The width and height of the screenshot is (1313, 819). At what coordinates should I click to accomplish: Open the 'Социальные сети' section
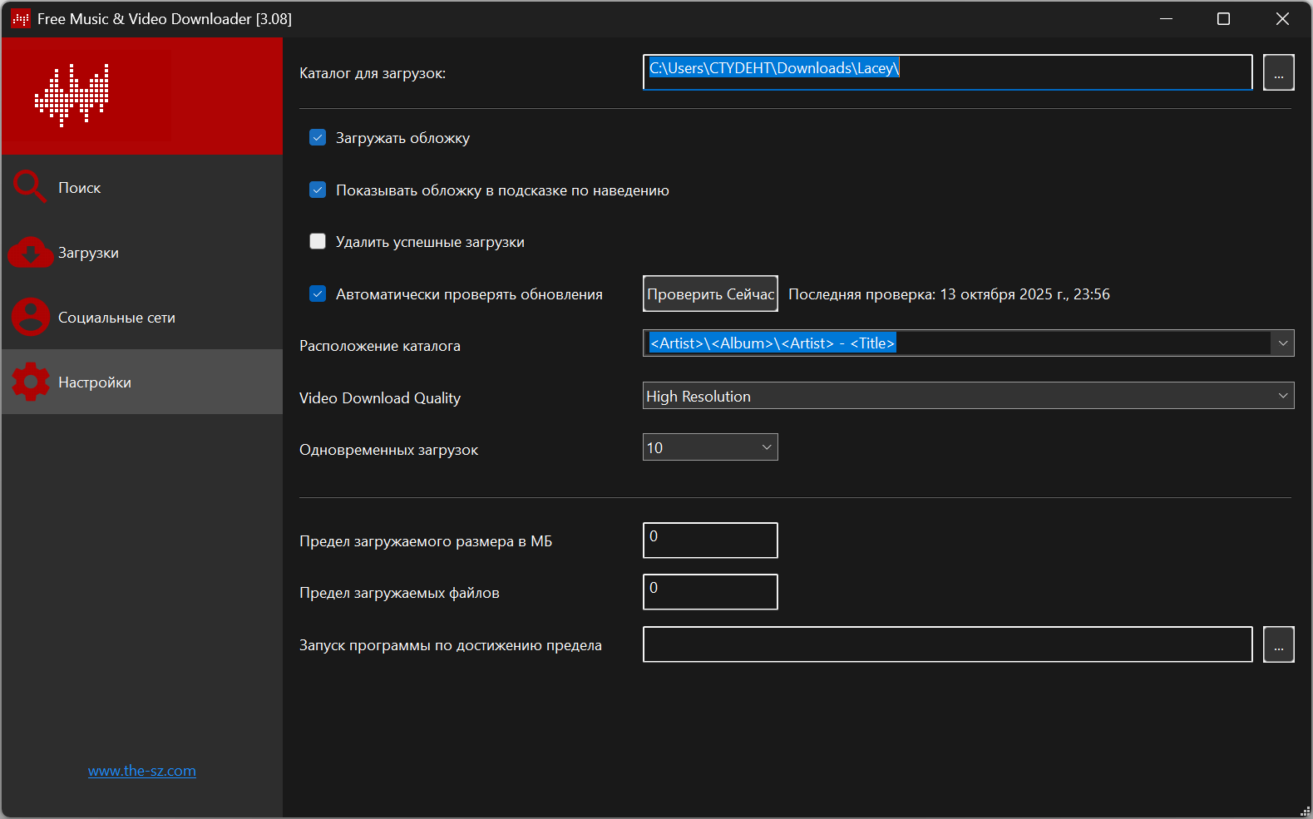pos(116,318)
